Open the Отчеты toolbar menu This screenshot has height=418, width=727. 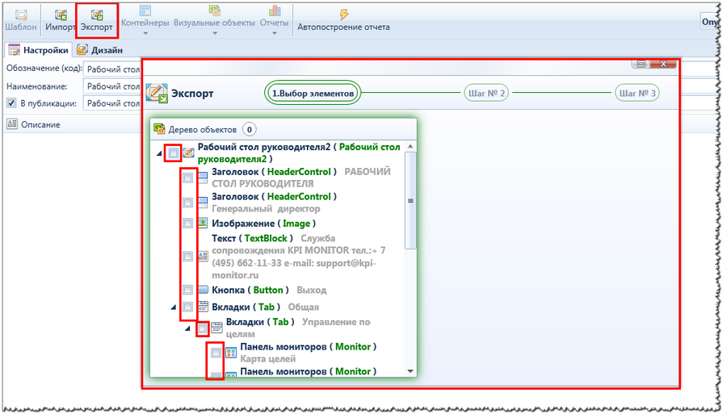point(274,20)
